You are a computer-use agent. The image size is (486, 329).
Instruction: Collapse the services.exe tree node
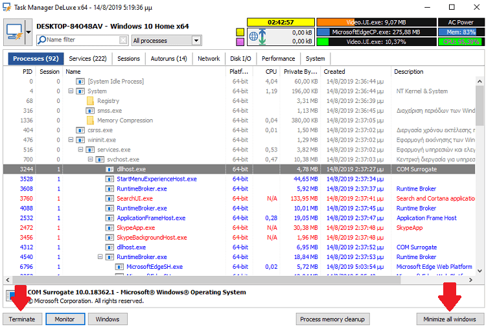click(80, 150)
